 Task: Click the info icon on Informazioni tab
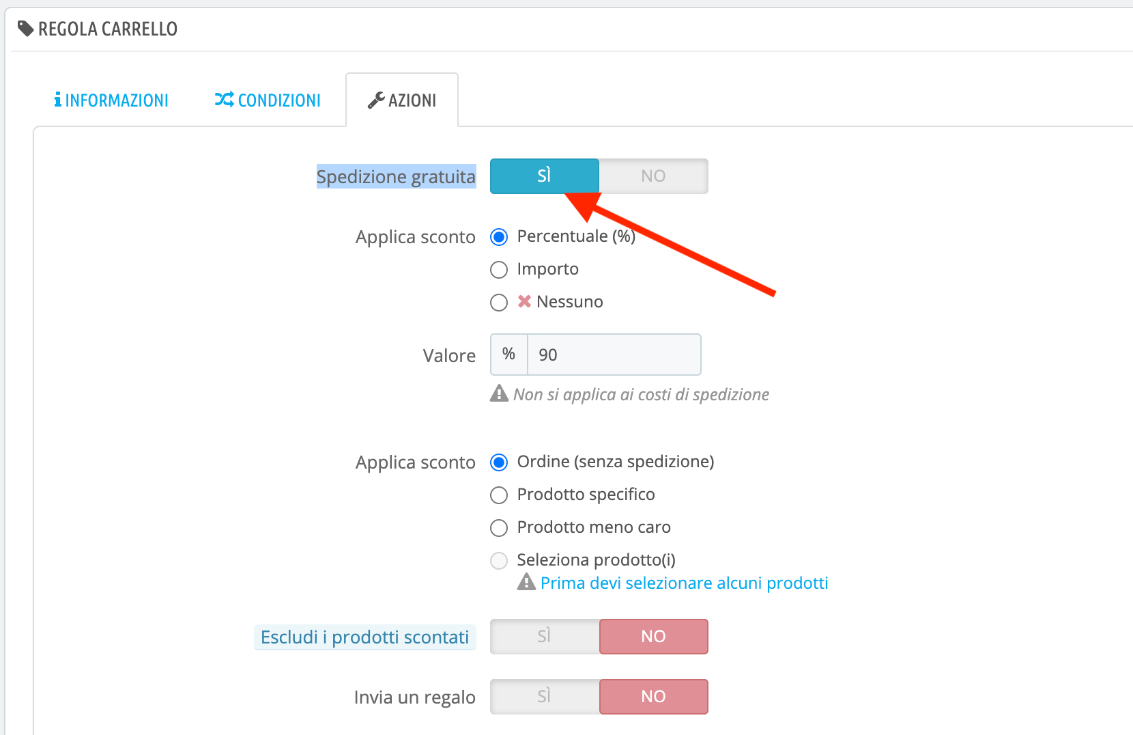point(57,100)
